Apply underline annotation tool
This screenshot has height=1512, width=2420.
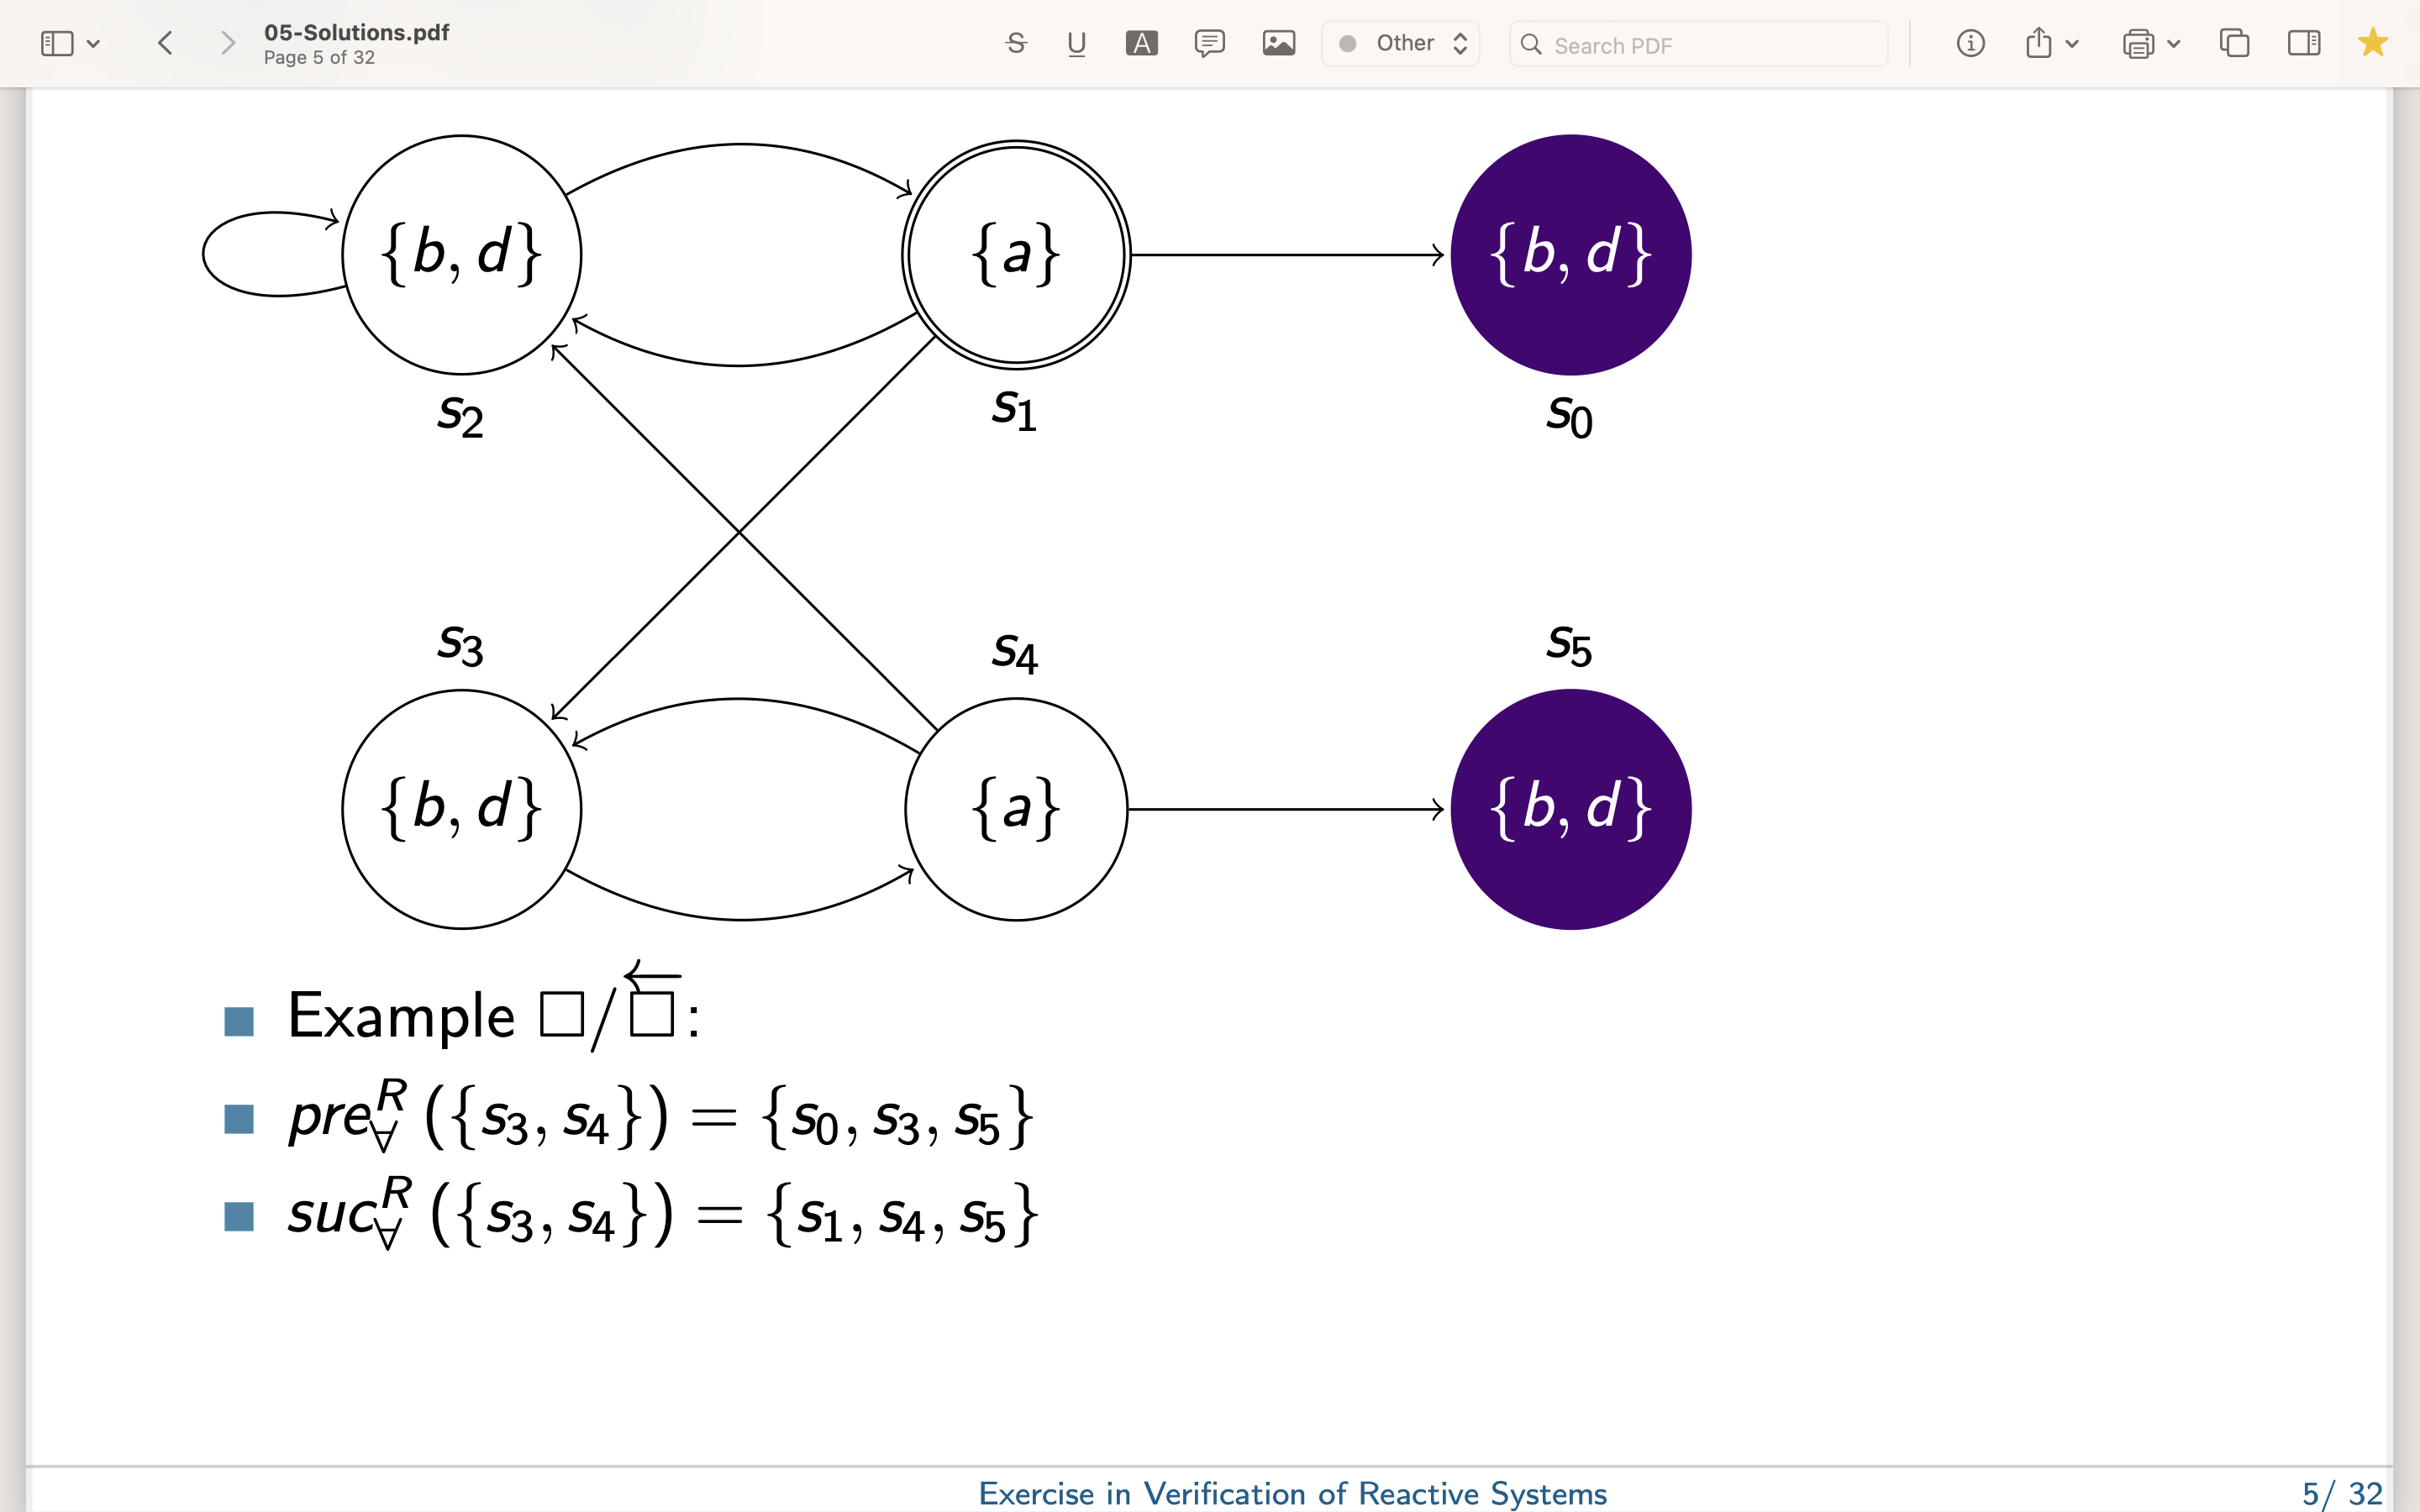[1076, 43]
